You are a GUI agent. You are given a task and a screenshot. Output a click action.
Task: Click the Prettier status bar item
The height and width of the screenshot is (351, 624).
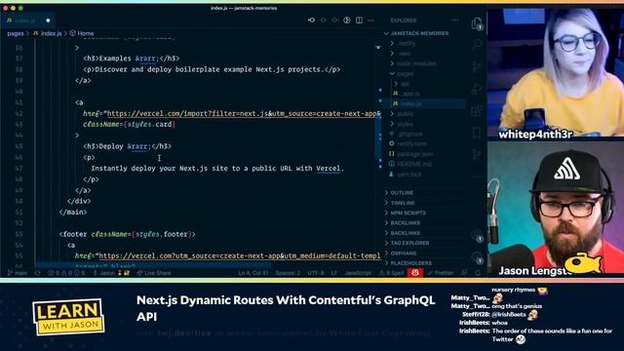click(441, 273)
